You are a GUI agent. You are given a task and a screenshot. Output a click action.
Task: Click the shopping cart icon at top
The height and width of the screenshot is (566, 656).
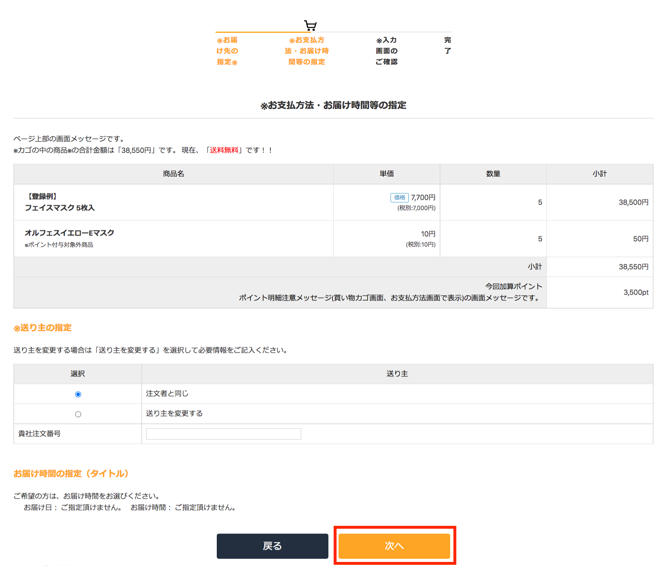(311, 26)
